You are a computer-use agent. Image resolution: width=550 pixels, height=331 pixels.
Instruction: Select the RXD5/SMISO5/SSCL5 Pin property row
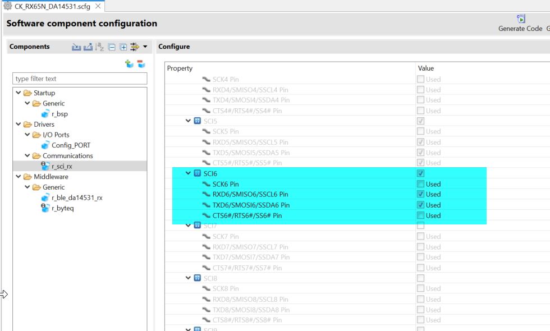point(357,142)
